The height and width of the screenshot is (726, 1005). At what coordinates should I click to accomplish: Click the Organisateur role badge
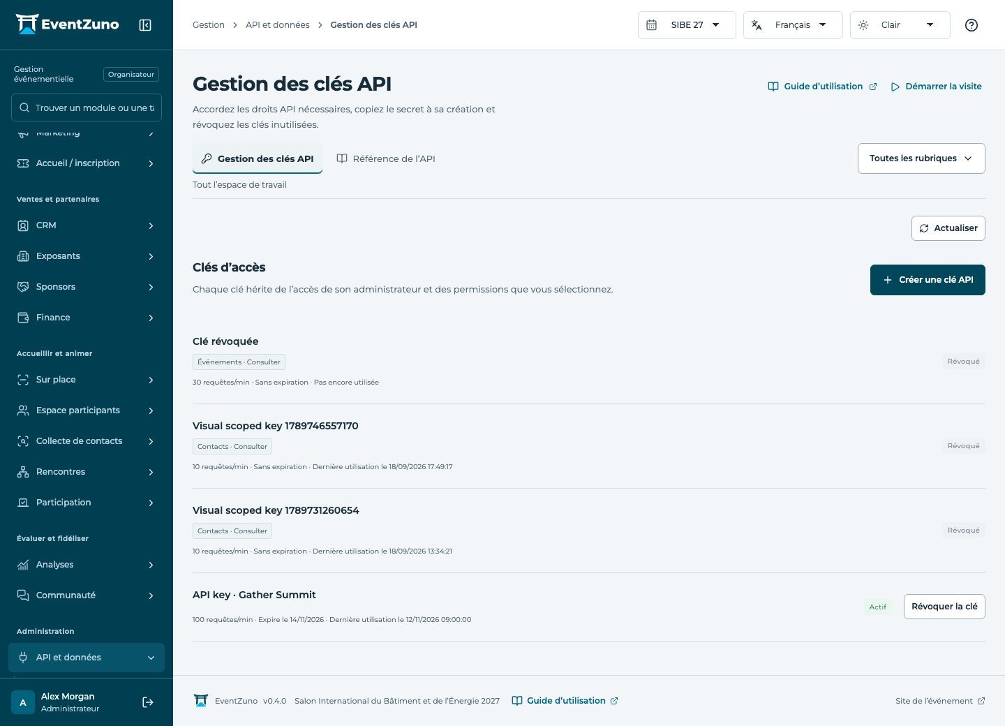(x=131, y=75)
